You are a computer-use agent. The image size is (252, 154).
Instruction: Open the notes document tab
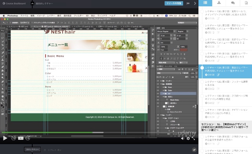point(246,3)
